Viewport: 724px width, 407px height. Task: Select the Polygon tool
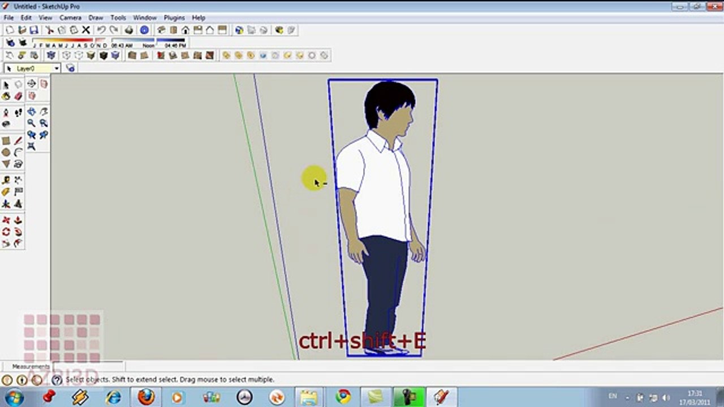6,164
